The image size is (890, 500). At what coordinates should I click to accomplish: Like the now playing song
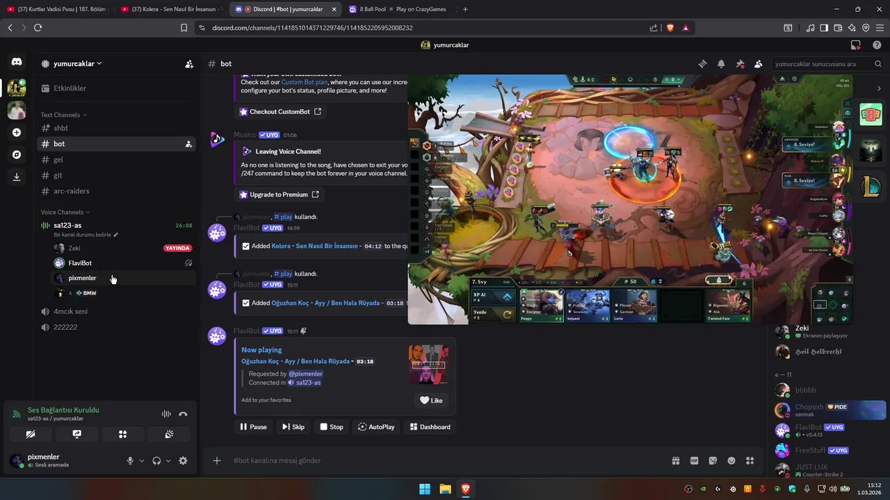coord(431,400)
